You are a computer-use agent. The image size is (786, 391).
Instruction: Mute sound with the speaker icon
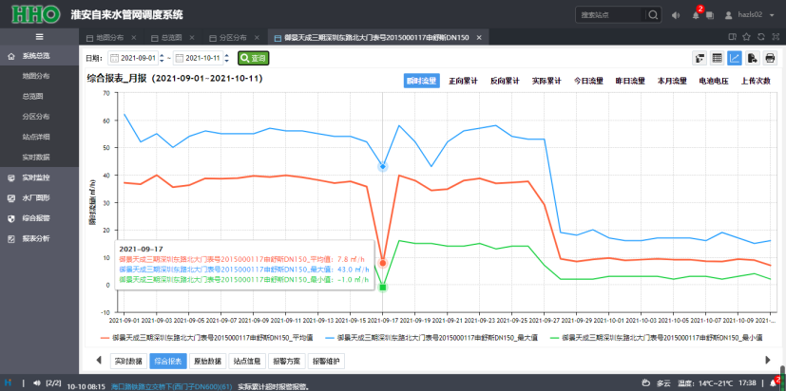pos(676,15)
